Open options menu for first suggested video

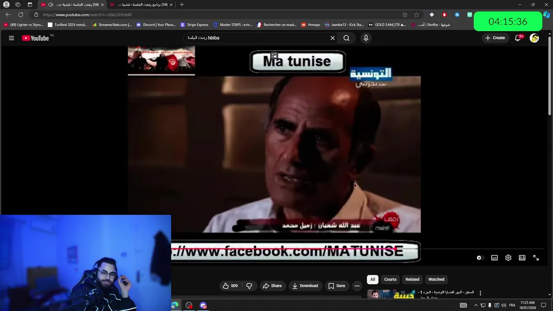[480, 293]
